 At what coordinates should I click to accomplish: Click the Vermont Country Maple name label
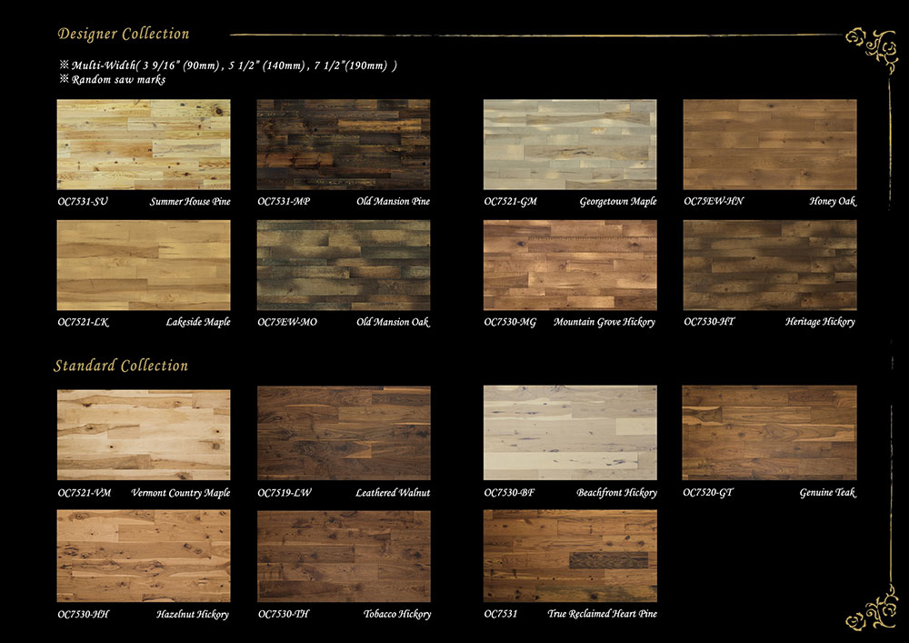(x=180, y=494)
